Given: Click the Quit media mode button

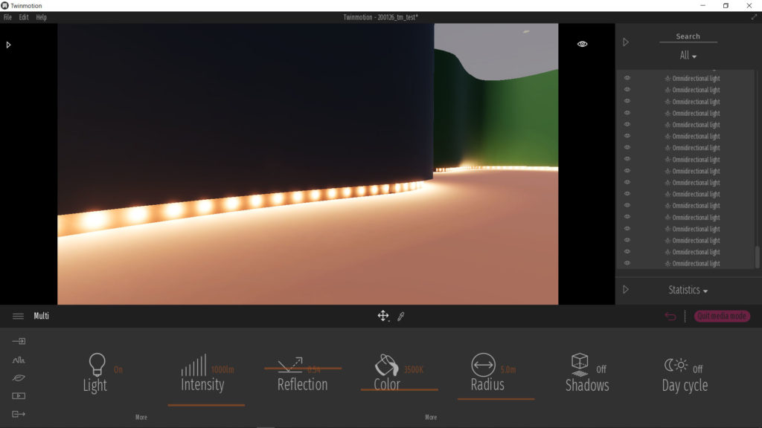Looking at the screenshot, I should (720, 316).
